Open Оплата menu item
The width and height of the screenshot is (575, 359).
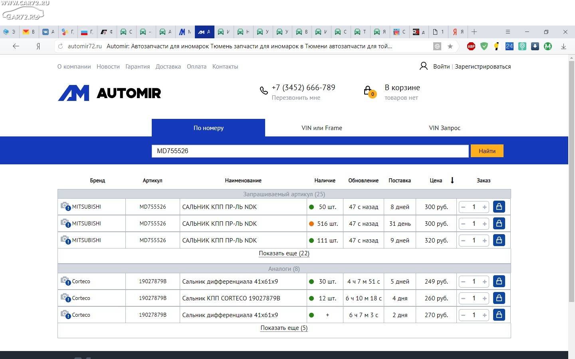pos(196,67)
